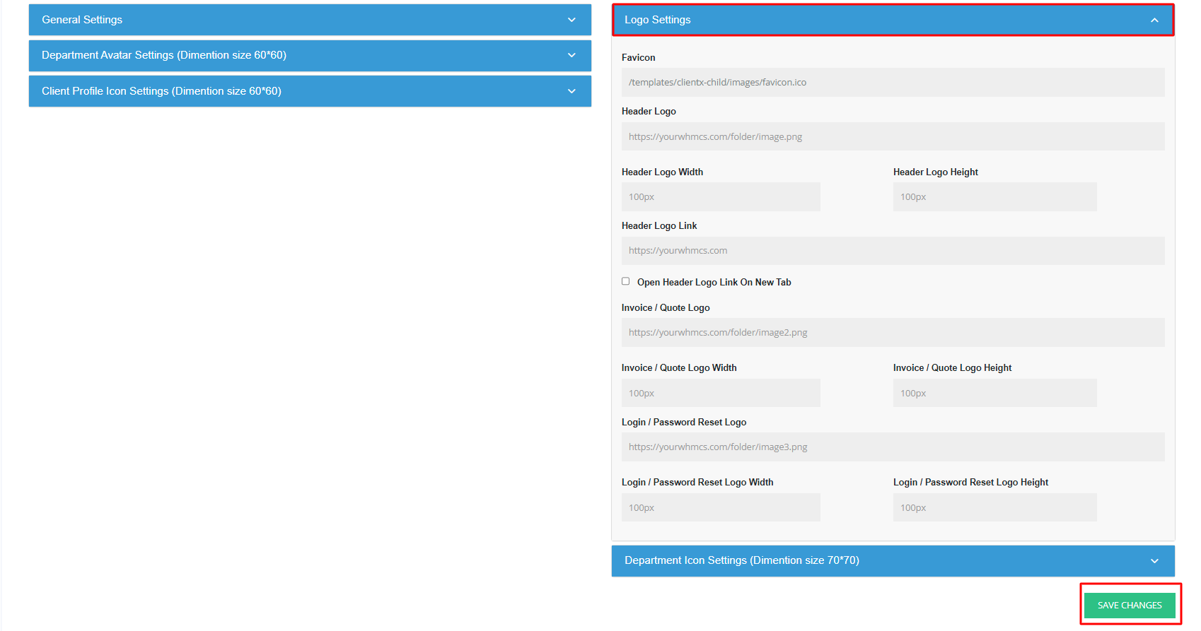Expand Department Avatar Settings chevron
1201x631 pixels.
[572, 55]
